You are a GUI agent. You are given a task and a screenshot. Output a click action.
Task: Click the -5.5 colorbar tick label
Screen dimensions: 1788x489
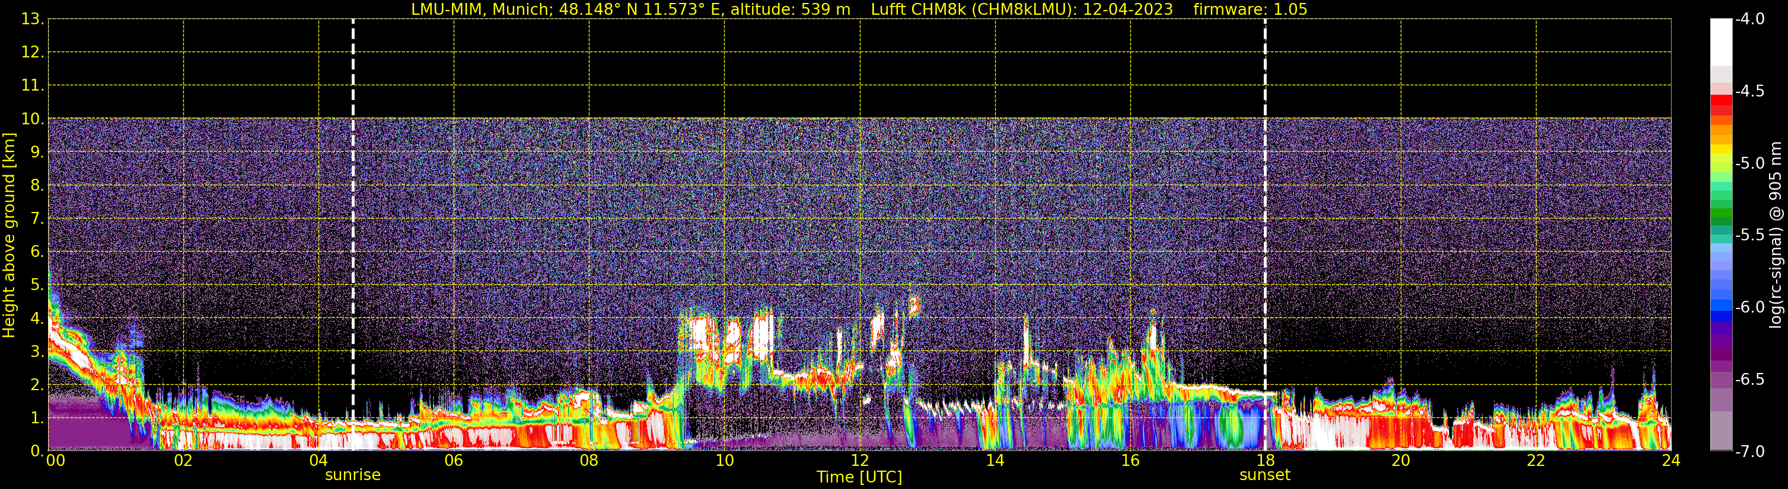coord(1749,236)
